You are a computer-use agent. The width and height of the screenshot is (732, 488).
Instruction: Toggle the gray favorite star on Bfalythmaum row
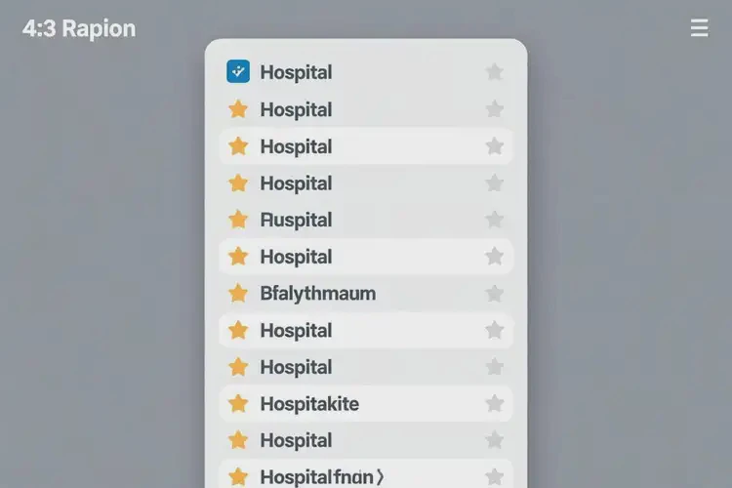click(495, 293)
